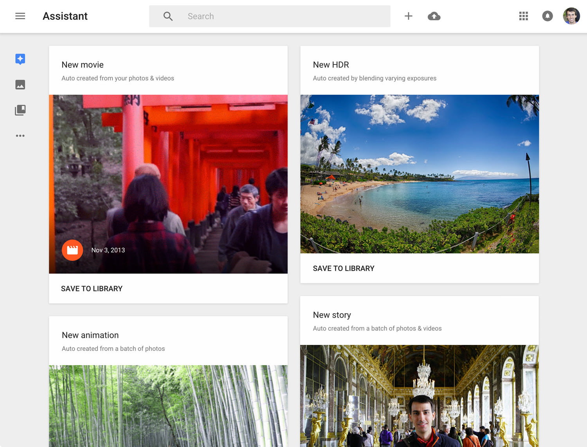Open the Google apps grid

click(524, 16)
